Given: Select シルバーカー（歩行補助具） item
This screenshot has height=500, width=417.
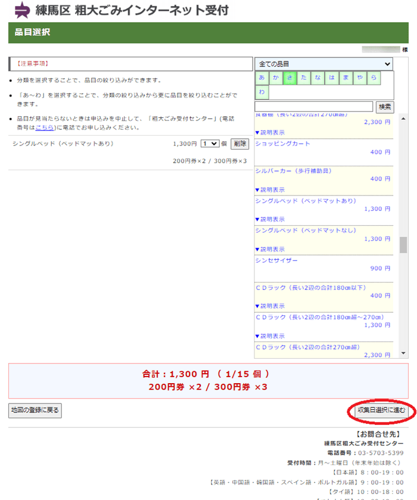Looking at the screenshot, I should click(x=294, y=171).
